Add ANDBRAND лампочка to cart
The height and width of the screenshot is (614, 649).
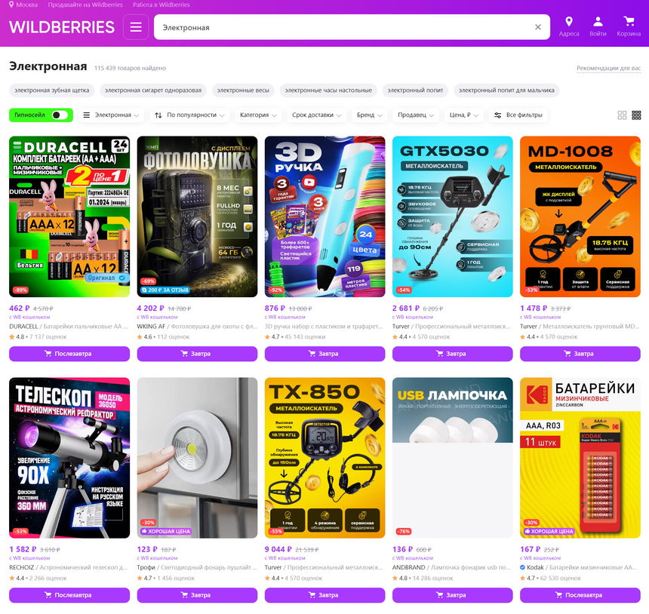click(x=452, y=595)
